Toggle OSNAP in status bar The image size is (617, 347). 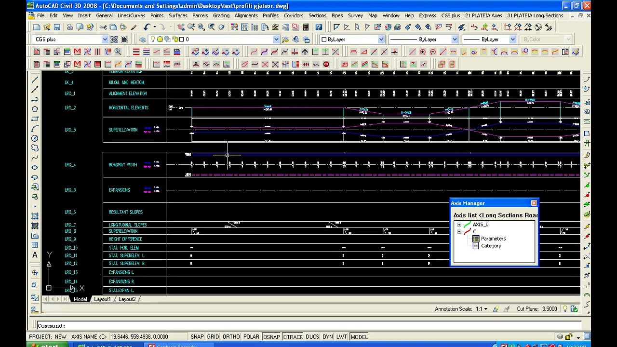click(x=271, y=337)
